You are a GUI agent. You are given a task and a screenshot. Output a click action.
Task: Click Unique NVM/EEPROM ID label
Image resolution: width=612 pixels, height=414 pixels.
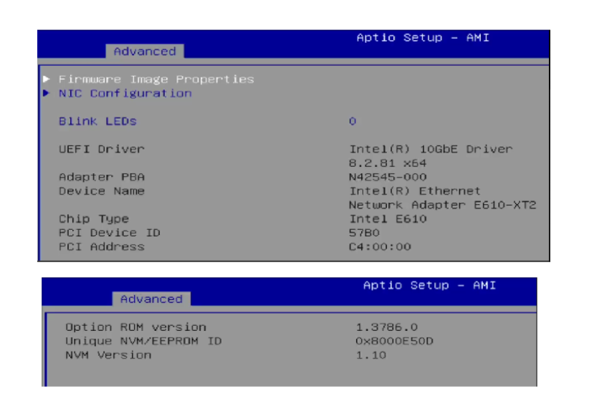pyautogui.click(x=143, y=341)
